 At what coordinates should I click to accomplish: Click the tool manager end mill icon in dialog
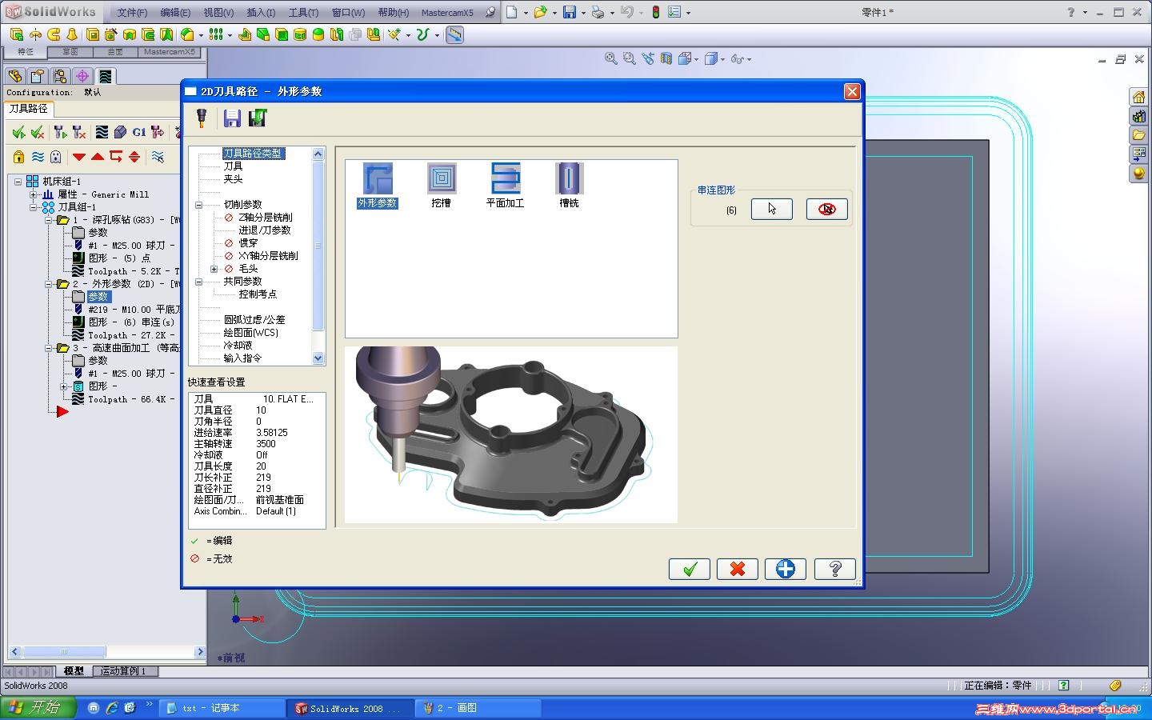202,118
